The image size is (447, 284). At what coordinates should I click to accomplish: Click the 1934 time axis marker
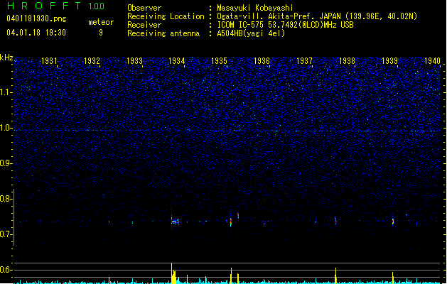tap(177, 60)
